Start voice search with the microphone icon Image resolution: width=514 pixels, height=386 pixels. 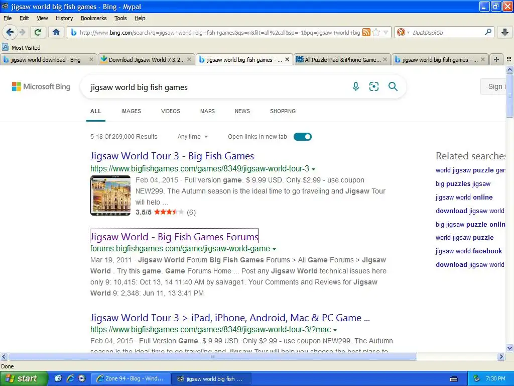click(x=356, y=86)
